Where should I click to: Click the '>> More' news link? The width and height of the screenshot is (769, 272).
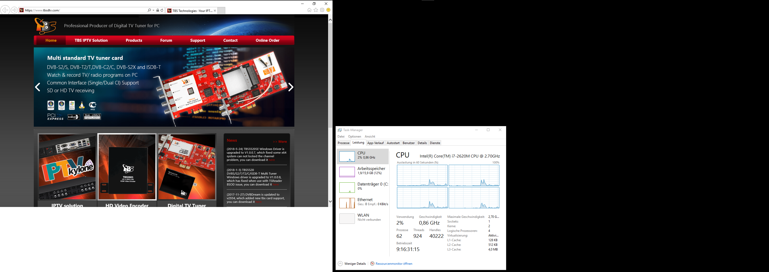coord(280,142)
